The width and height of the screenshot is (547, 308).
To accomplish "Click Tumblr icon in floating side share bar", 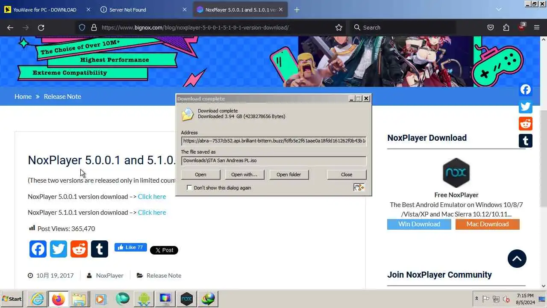I will click(526, 141).
